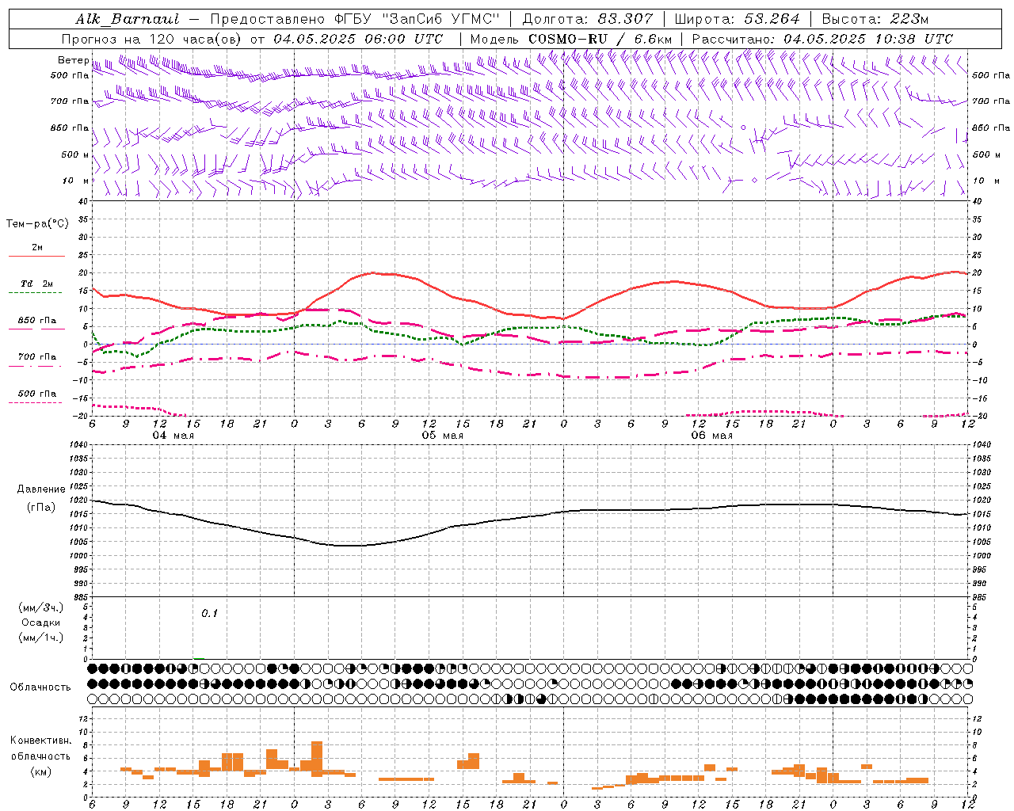Click the 'Давление' pressure panel label
This screenshot has width=1014, height=811.
(41, 489)
